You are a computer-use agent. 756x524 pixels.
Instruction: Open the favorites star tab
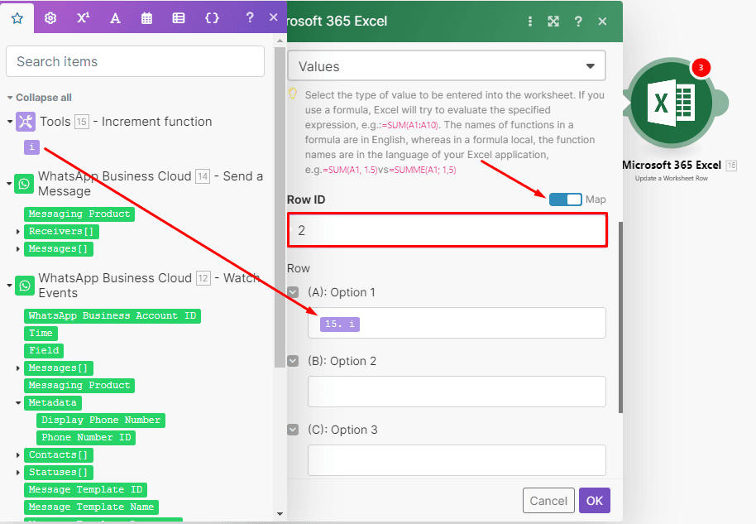(17, 17)
